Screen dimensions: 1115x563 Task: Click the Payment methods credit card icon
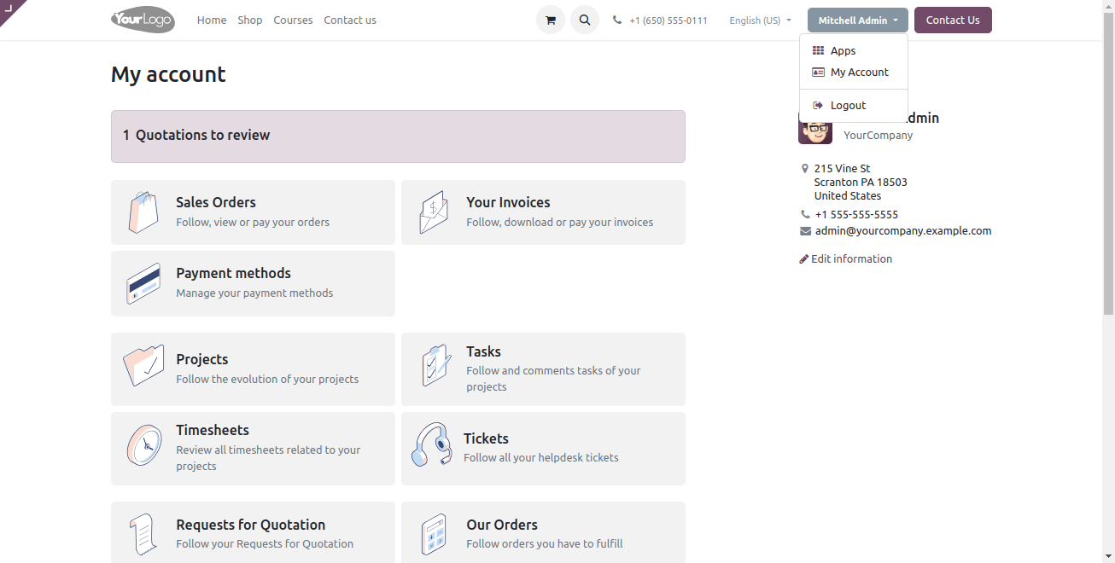(x=144, y=283)
